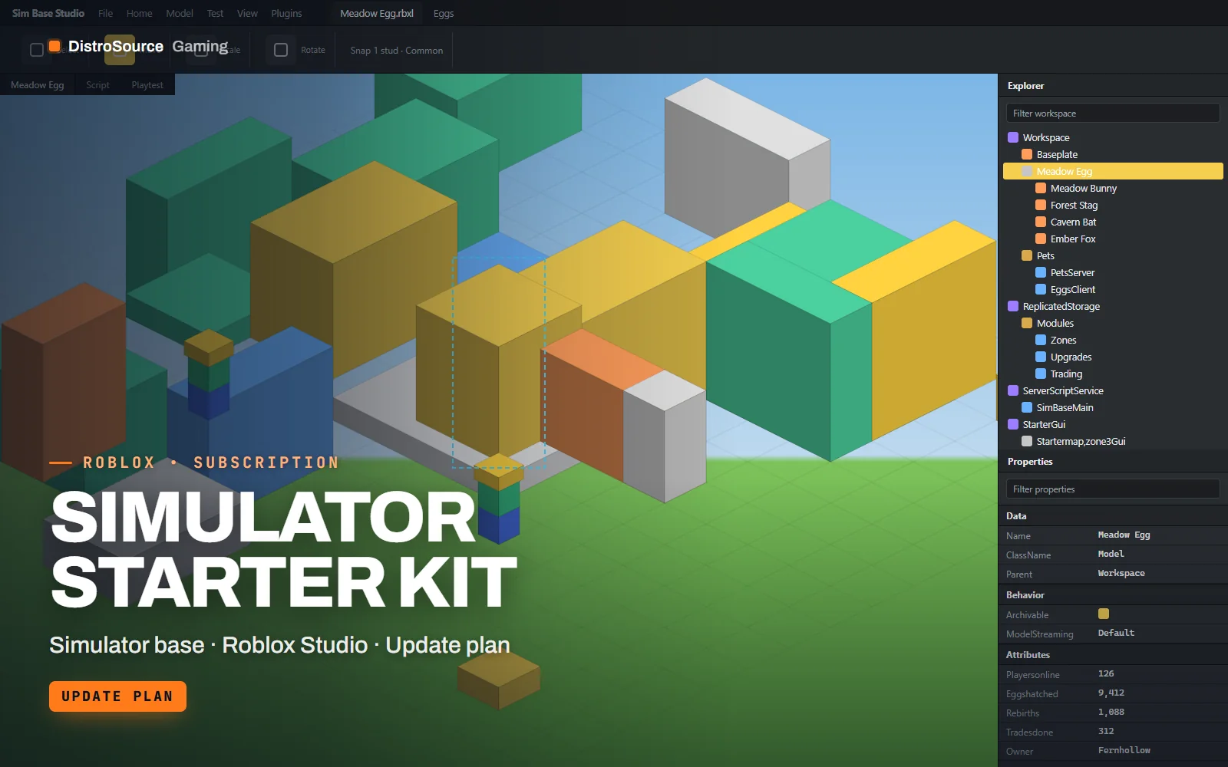Click the Rebirths value '1,088'
This screenshot has width=1228, height=767.
[x=1111, y=712]
